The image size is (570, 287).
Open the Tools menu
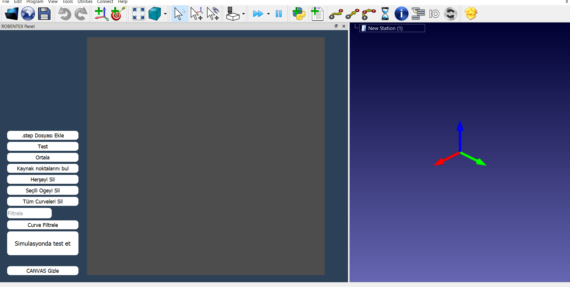(68, 1)
